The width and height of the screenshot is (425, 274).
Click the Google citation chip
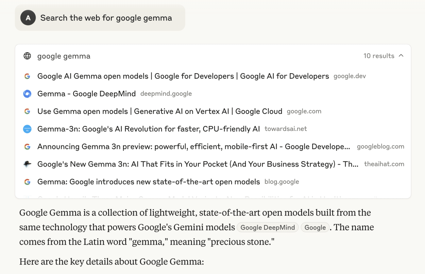point(315,228)
